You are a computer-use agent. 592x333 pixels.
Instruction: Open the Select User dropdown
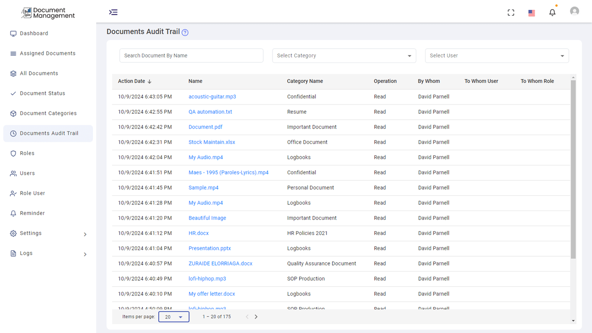[x=497, y=55]
